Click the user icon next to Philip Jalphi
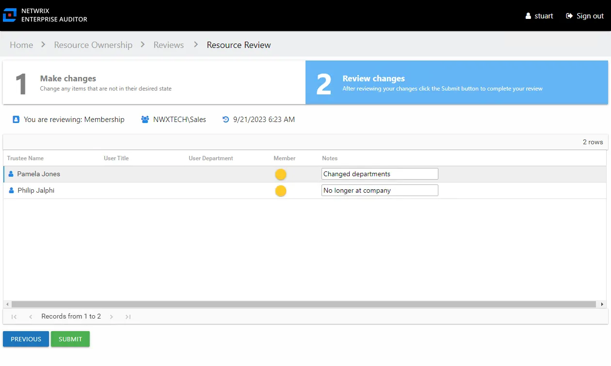 pyautogui.click(x=11, y=190)
